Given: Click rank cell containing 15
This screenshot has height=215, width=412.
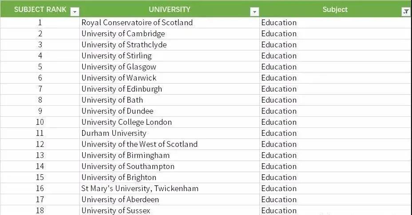Looking at the screenshot, I should tap(40, 177).
